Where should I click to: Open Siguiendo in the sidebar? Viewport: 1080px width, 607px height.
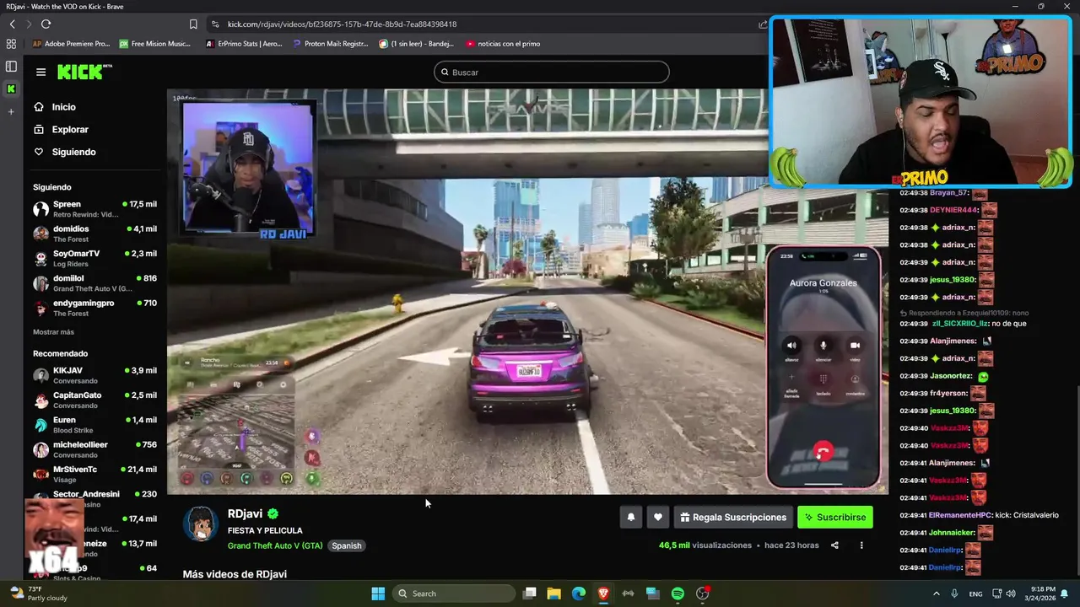(x=65, y=152)
